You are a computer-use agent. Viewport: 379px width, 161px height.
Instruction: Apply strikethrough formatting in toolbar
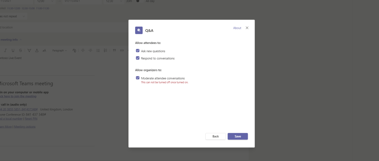tap(20, 50)
